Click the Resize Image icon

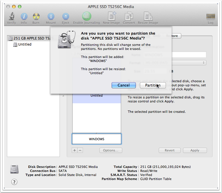coord(148,16)
